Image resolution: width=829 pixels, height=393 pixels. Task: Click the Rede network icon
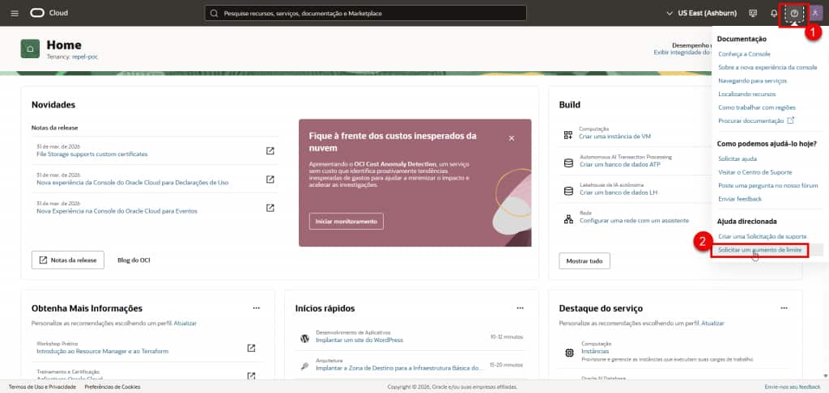click(568, 219)
